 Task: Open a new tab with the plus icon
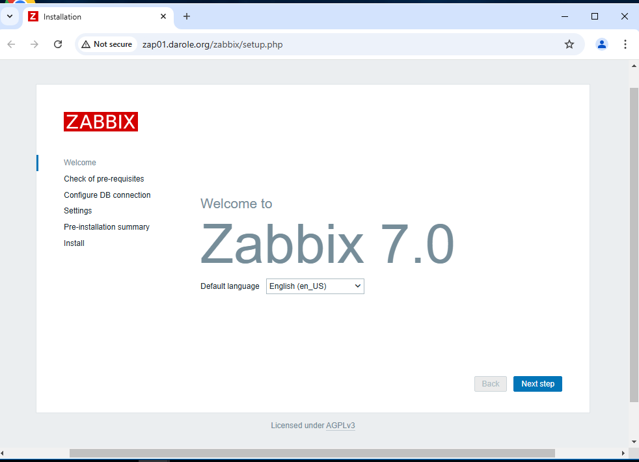(x=187, y=16)
